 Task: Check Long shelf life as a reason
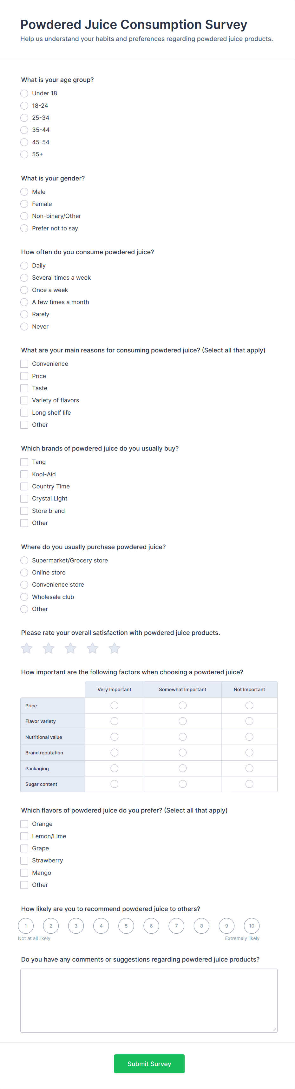pos(24,412)
